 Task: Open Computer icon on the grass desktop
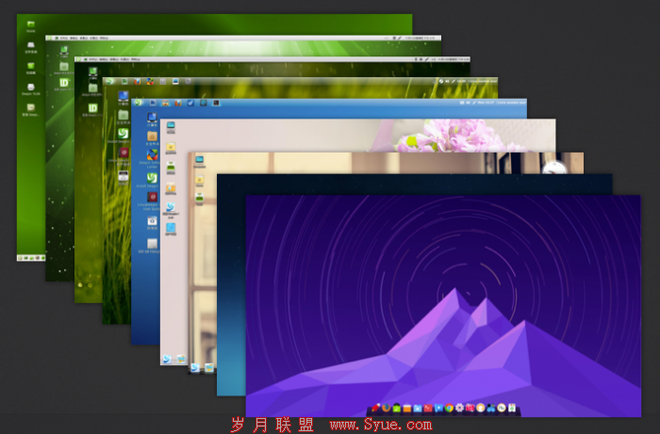pyautogui.click(x=124, y=96)
